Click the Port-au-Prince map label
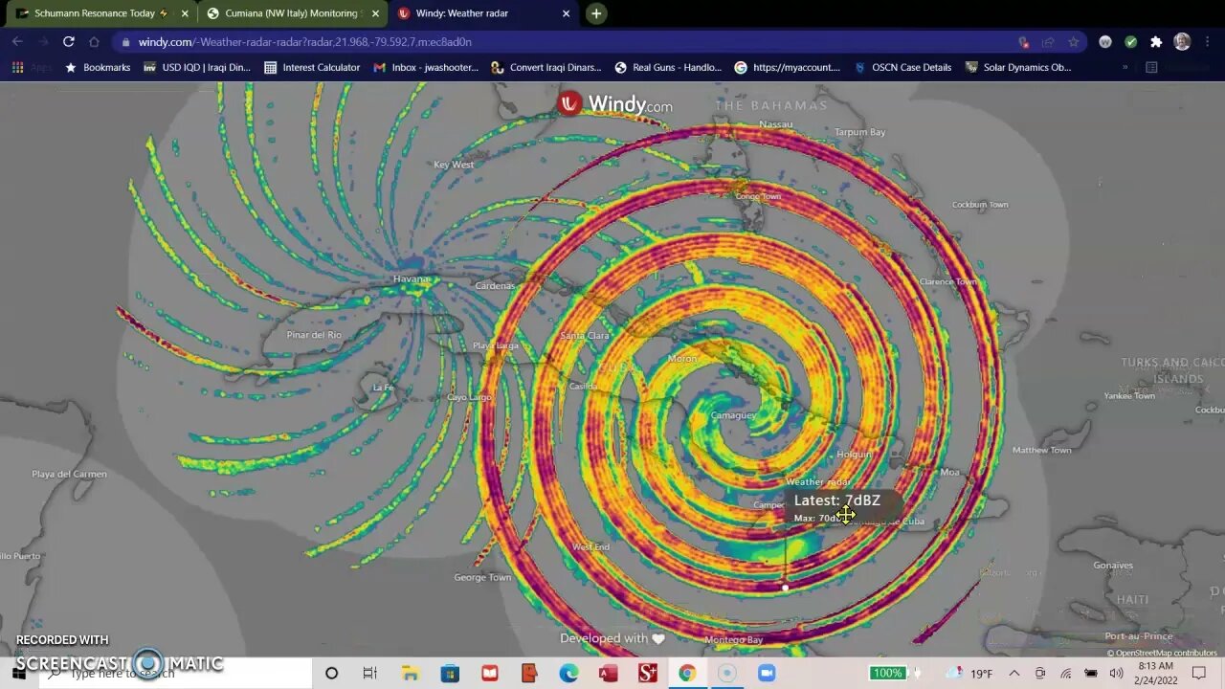This screenshot has width=1225, height=689. (1138, 636)
